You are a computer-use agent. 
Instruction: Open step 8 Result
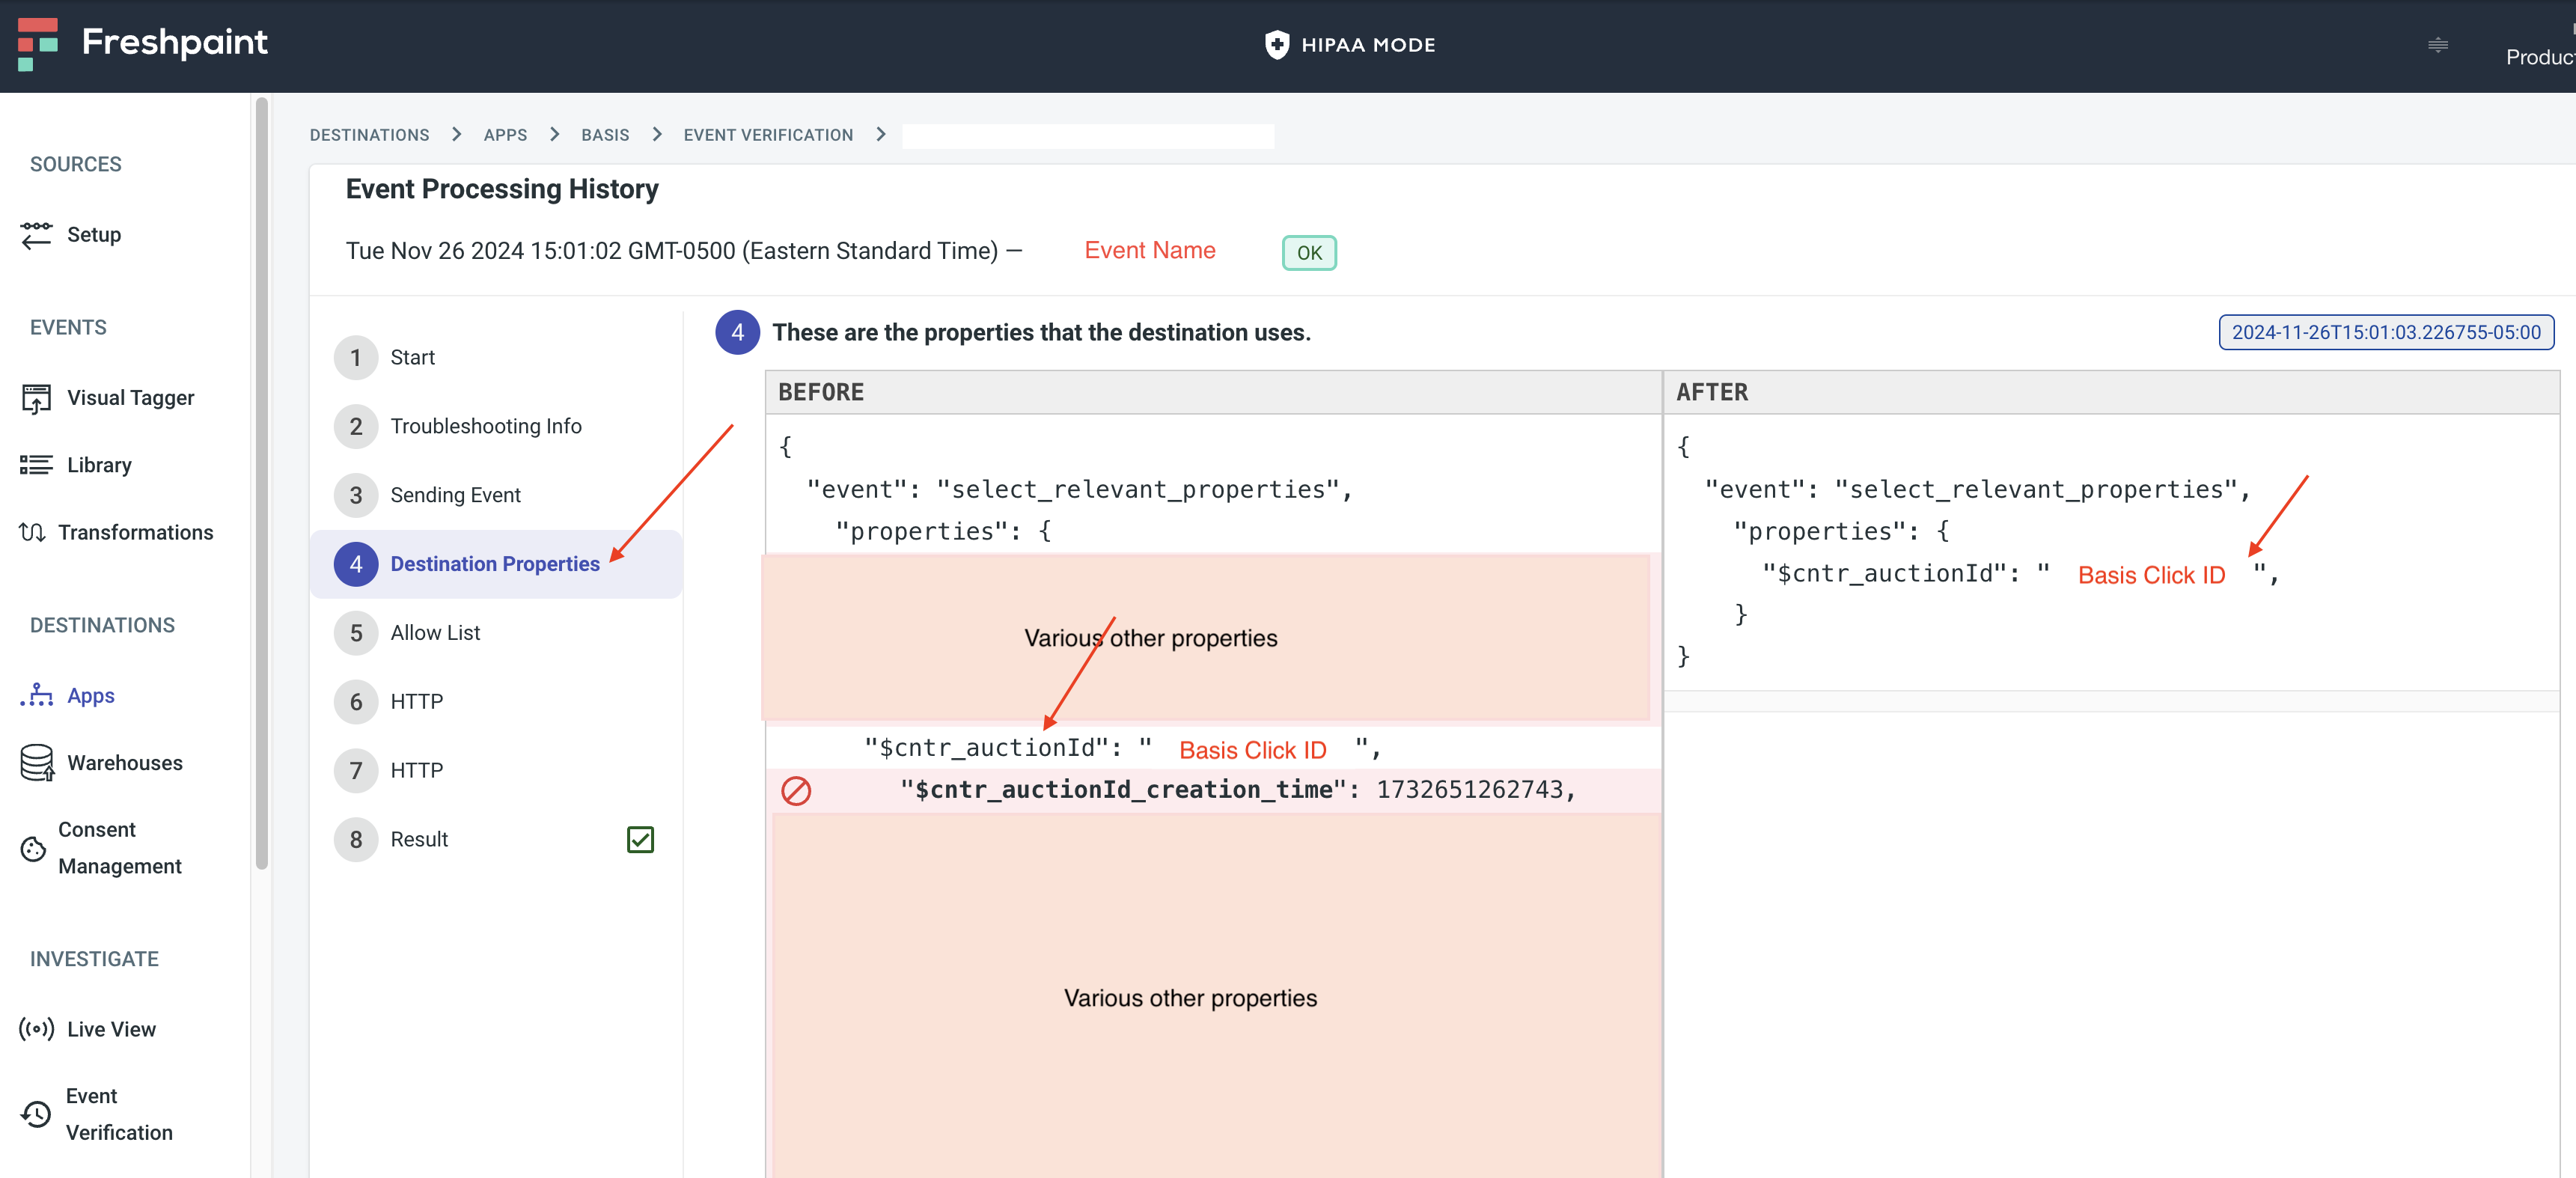pyautogui.click(x=496, y=839)
